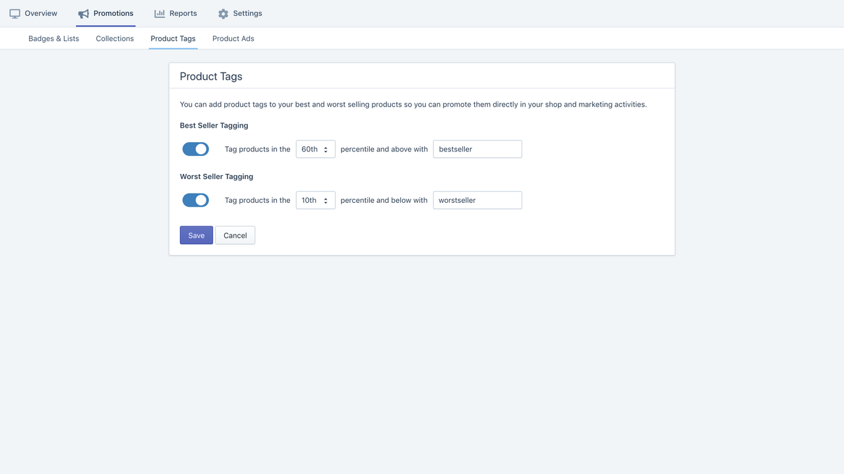
Task: Open the Collections tab
Action: (115, 38)
